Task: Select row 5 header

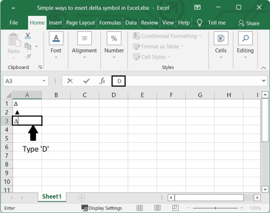Action: pos(7,138)
